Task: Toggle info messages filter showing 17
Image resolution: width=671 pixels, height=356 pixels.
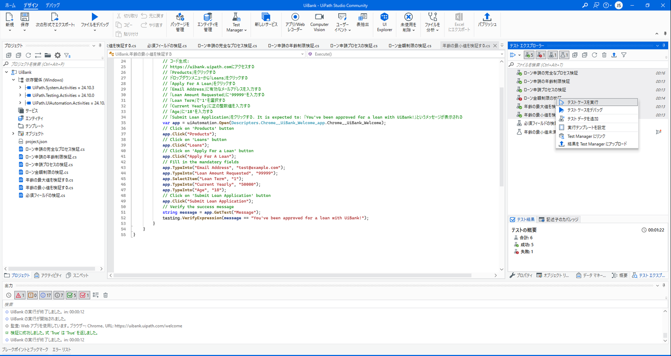Action: tap(45, 295)
